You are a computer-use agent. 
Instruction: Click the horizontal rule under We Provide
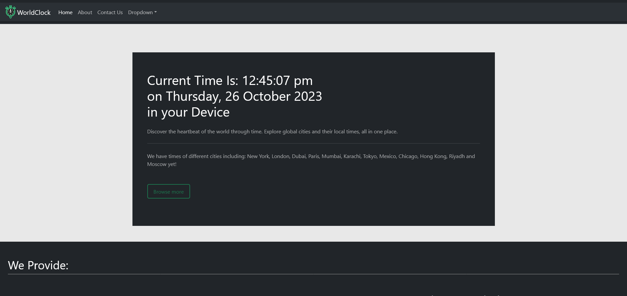coord(313,274)
